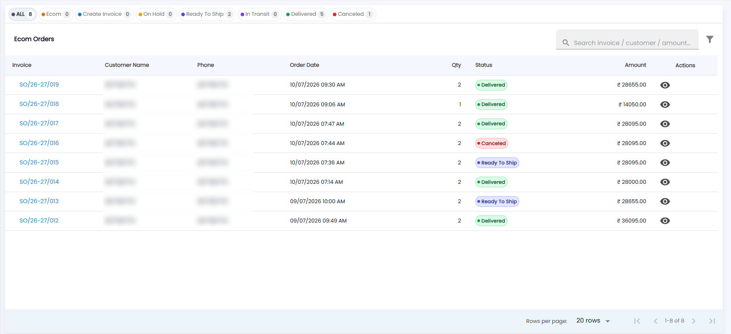
Task: Click the Status column header
Action: tap(484, 65)
